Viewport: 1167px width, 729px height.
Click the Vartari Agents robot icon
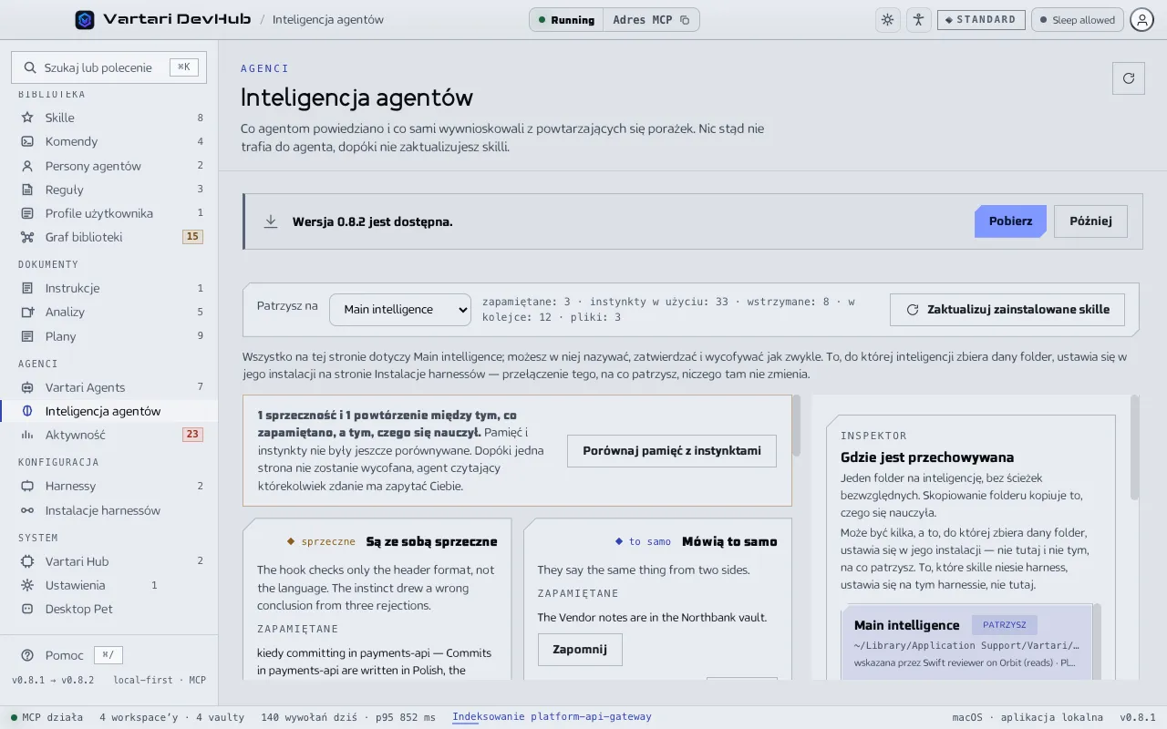27,387
